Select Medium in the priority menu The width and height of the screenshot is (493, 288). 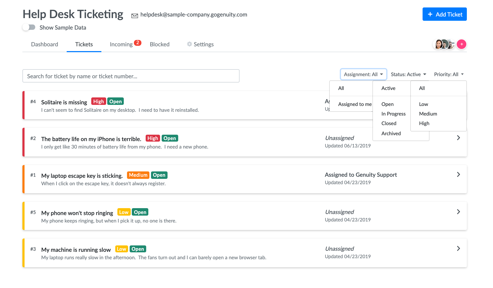click(x=428, y=114)
